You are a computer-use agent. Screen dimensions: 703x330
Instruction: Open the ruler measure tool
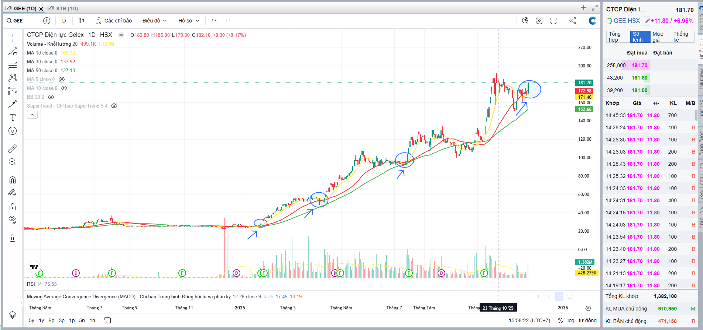click(13, 149)
